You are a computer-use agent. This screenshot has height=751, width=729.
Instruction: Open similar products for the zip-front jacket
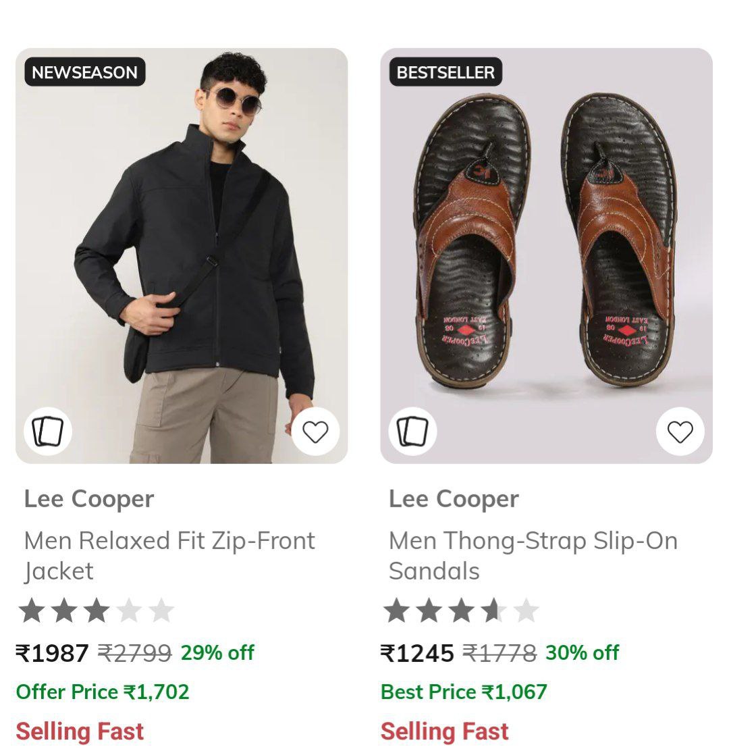point(47,430)
